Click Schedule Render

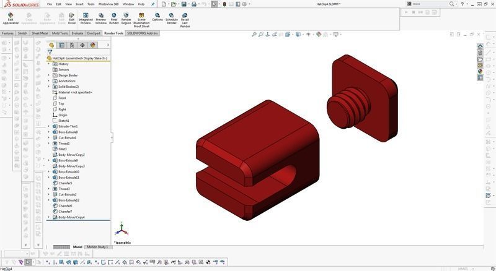(172, 19)
